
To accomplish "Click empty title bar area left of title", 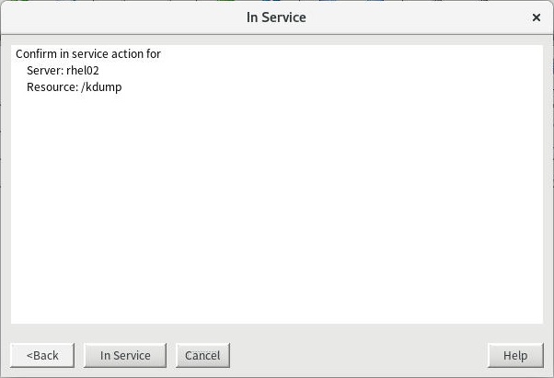I will point(110,17).
